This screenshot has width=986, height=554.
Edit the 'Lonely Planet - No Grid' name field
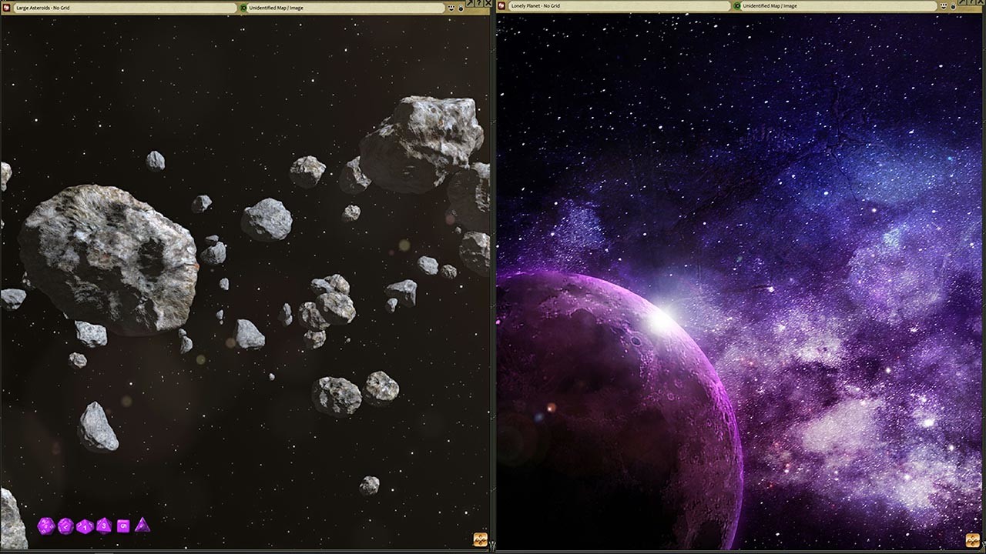[620, 6]
